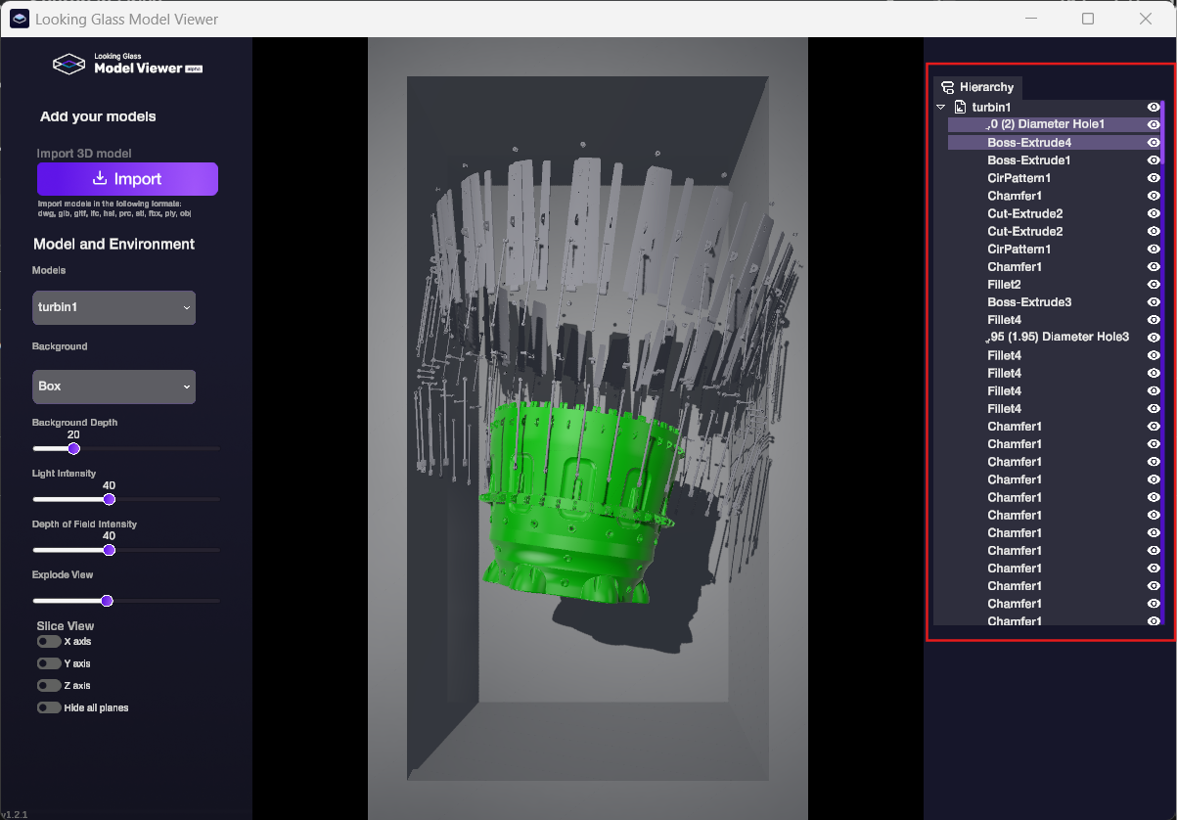Toggle eye icon next to Diameter Hole3
This screenshot has width=1177, height=820.
(1154, 338)
